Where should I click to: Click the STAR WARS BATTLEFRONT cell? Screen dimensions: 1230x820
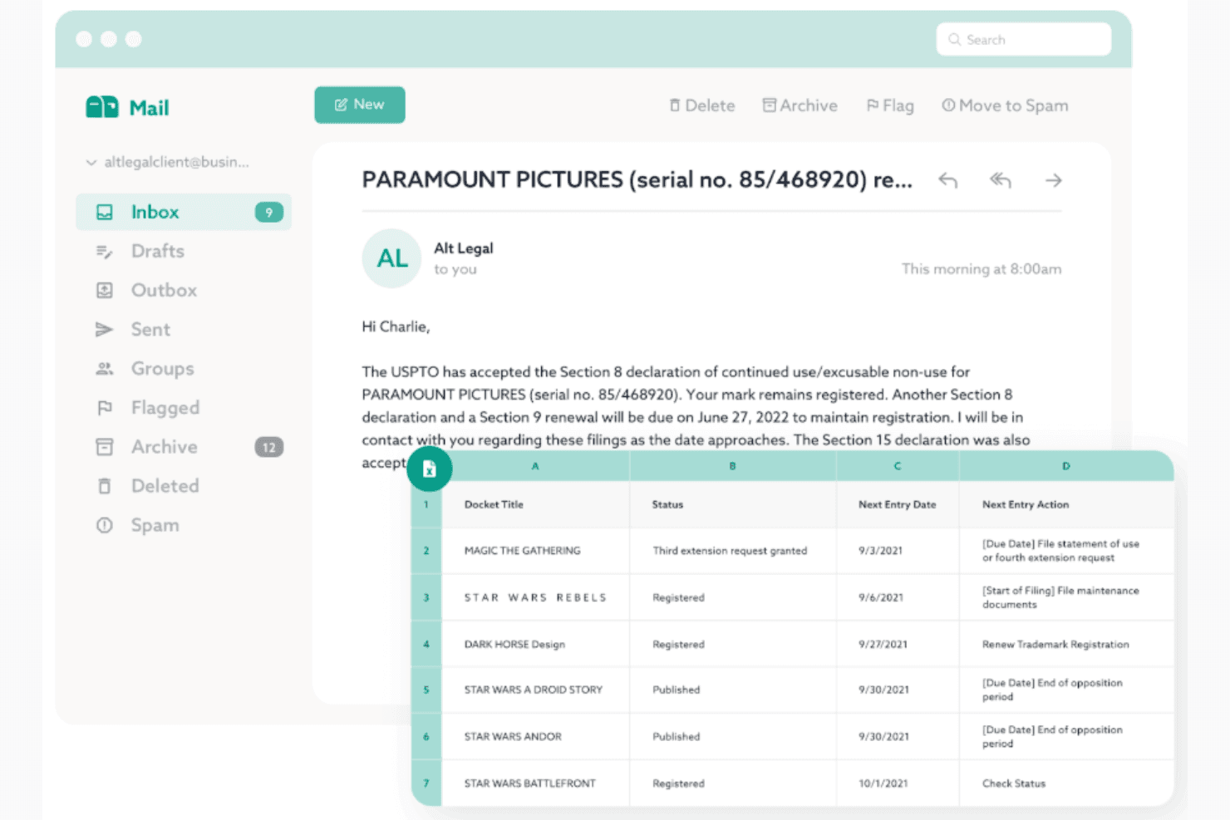click(535, 783)
